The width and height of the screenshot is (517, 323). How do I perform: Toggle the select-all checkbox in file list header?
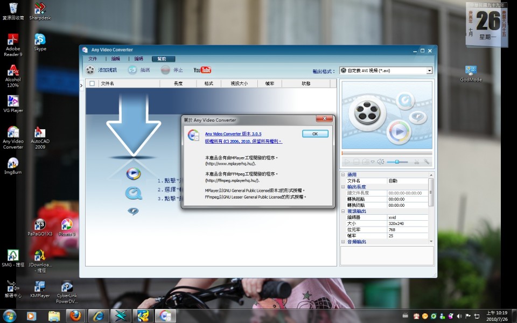(92, 83)
